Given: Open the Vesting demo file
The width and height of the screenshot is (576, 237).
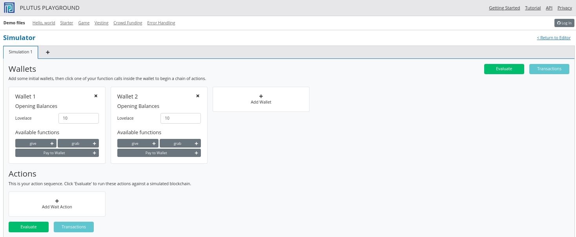Looking at the screenshot, I should point(101,23).
